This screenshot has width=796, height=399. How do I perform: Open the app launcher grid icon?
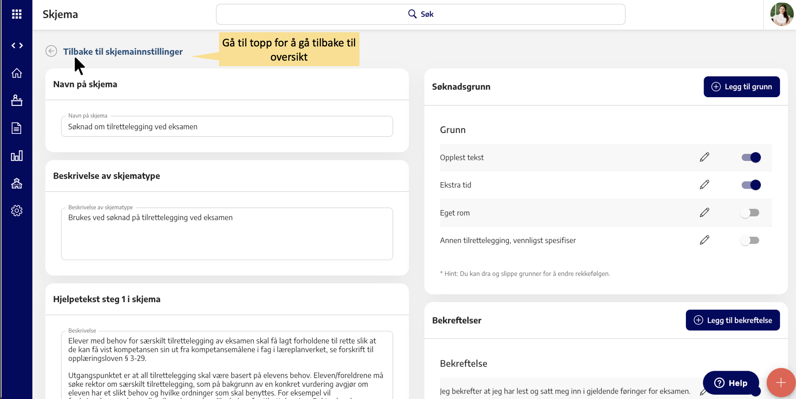click(17, 14)
